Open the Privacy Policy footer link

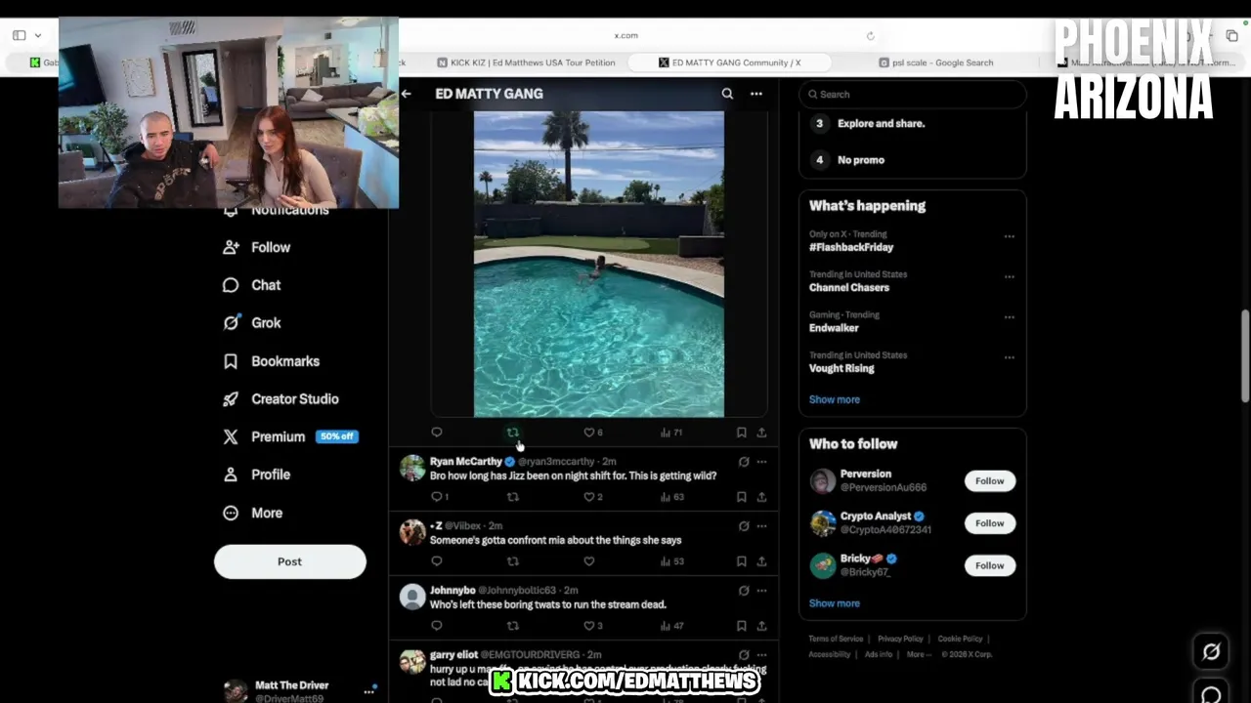(x=900, y=639)
